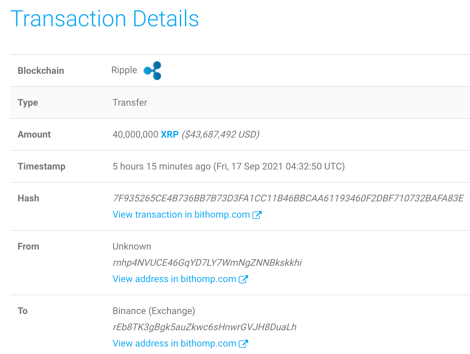Click the Transaction Details page title

(x=105, y=19)
